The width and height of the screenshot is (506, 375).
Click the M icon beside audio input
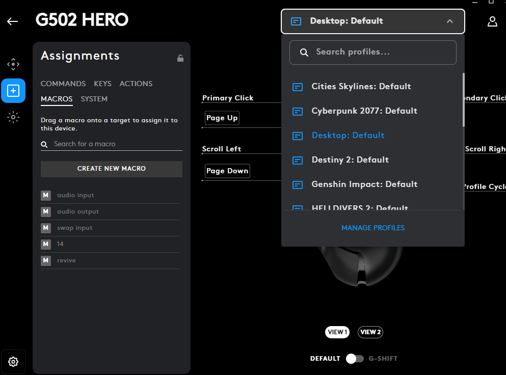pos(46,195)
